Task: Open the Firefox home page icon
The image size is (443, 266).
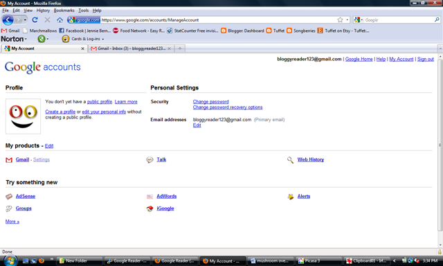Action: click(x=60, y=20)
